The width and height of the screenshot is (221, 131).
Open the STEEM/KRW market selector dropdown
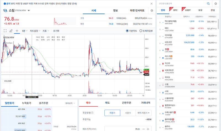coord(29,11)
